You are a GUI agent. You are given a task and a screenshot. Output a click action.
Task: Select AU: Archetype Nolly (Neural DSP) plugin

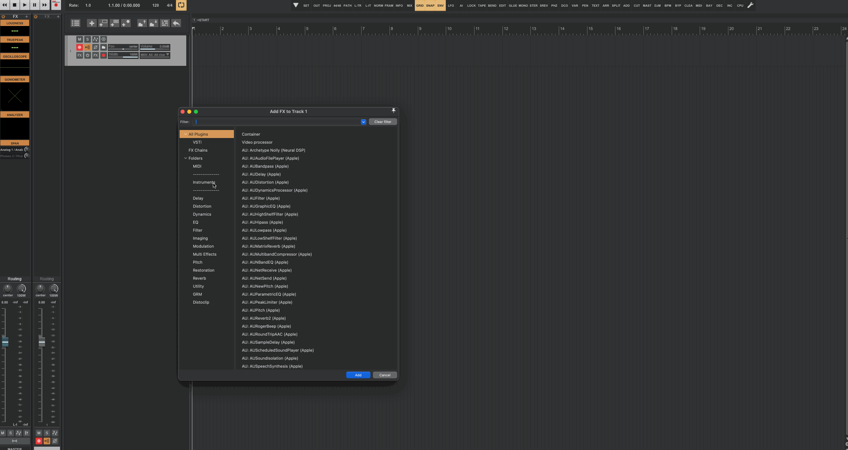tap(274, 150)
